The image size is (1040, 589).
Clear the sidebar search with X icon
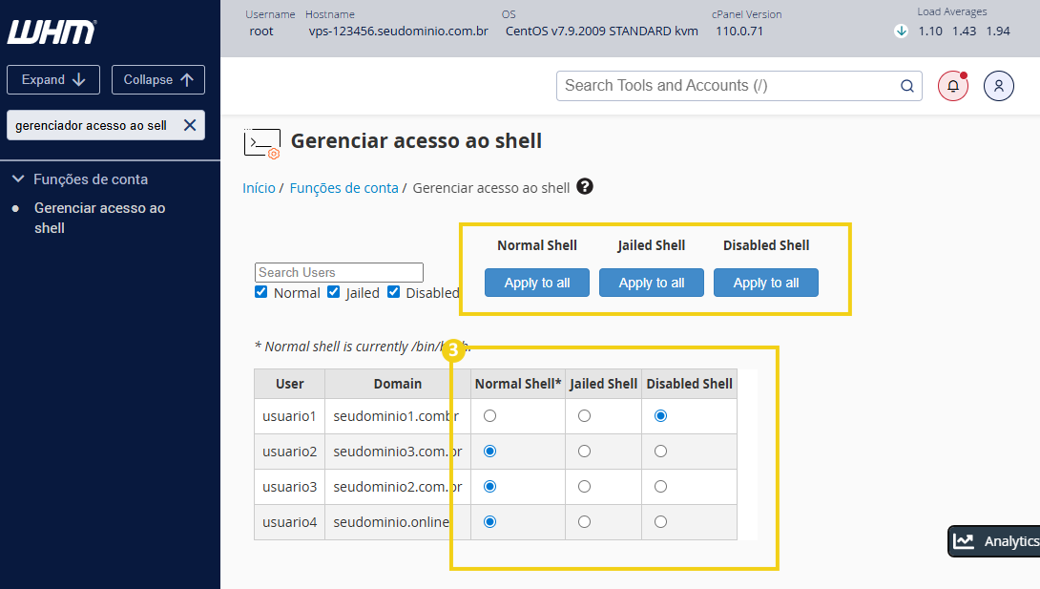[190, 125]
